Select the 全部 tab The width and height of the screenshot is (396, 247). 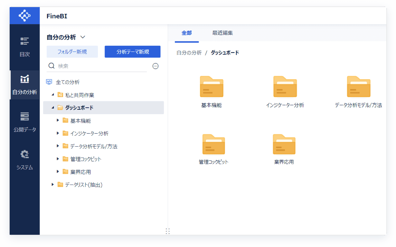point(187,33)
